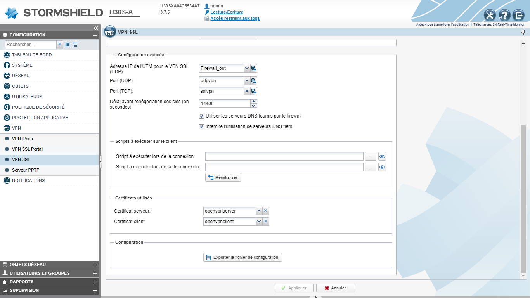Open the Certificat client dropdown
Image resolution: width=530 pixels, height=298 pixels.
pyautogui.click(x=259, y=222)
